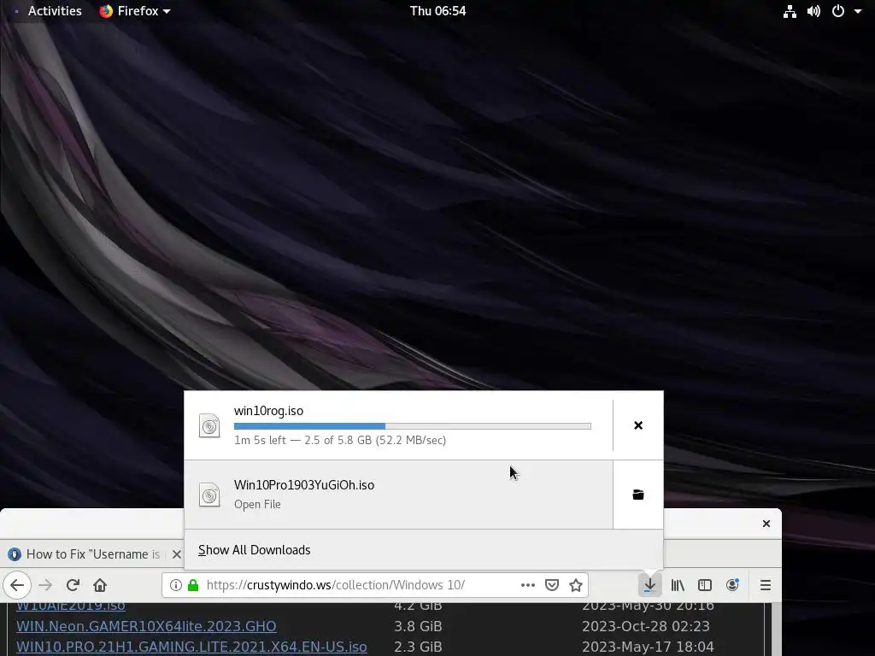This screenshot has width=875, height=656.
Task: Open the W10AIE2019.iso link
Action: [x=70, y=606]
